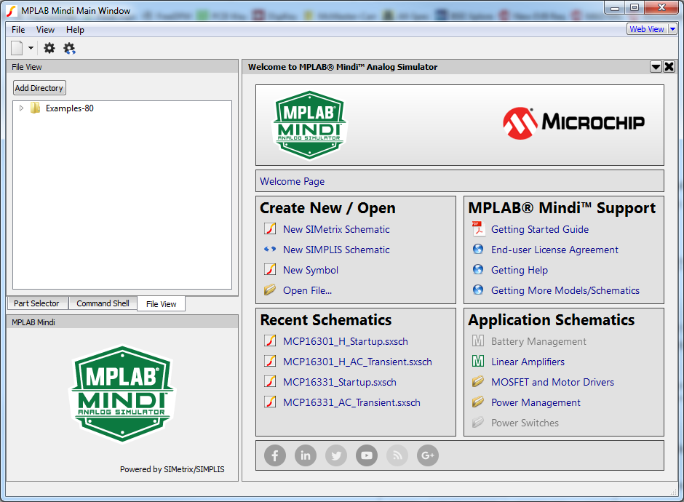Open MCP16331_Startup.sxsch recent schematic

pos(341,382)
